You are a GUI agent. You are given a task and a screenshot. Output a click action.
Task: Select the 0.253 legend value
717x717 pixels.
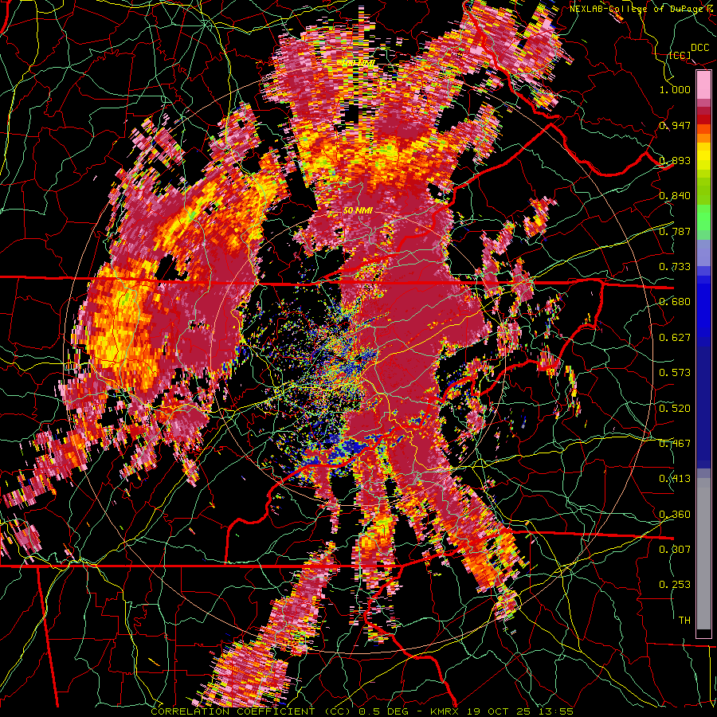pos(675,585)
